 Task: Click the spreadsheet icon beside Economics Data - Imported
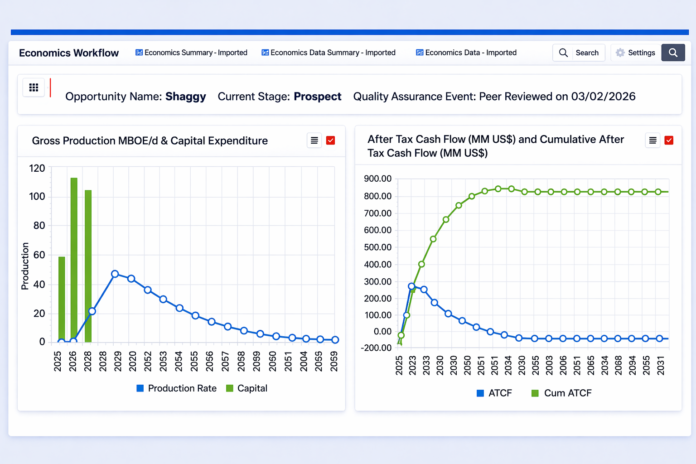419,53
